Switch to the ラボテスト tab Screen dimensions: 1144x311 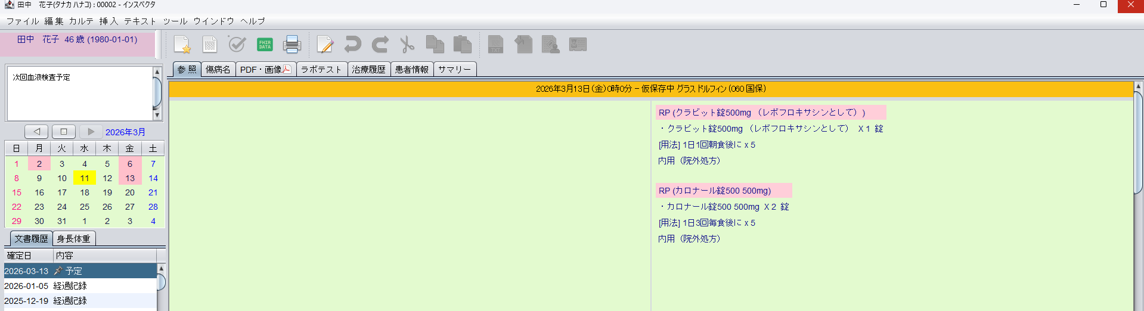321,70
